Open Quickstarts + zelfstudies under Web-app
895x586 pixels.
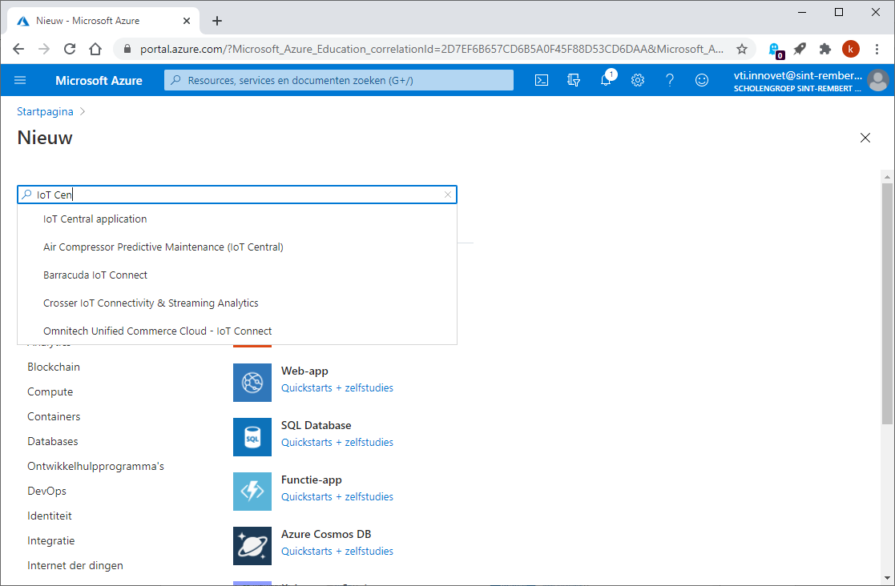pyautogui.click(x=337, y=388)
